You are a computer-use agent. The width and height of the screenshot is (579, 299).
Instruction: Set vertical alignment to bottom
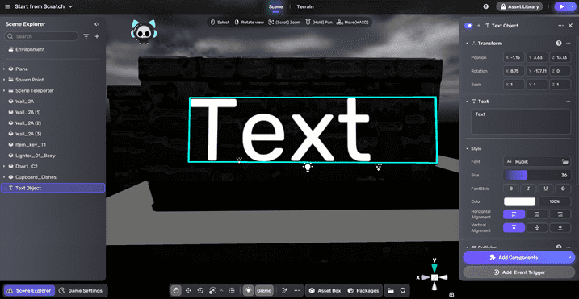pos(560,228)
